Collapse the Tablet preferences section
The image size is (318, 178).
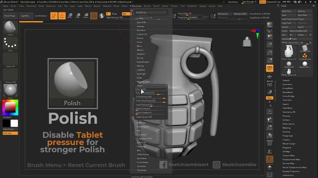[140, 86]
